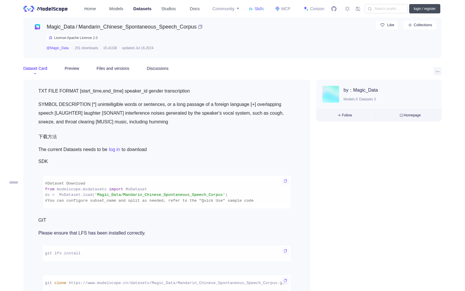The width and height of the screenshot is (465, 291).
Task: Click the '下载方法' heading
Action: point(48,137)
